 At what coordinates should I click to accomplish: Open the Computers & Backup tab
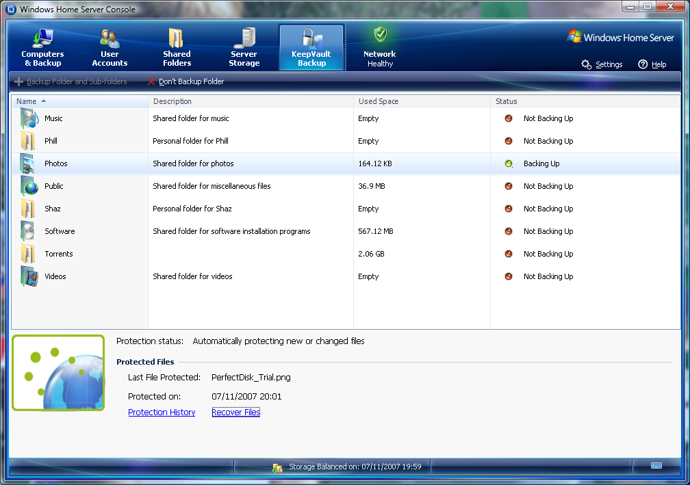click(42, 47)
